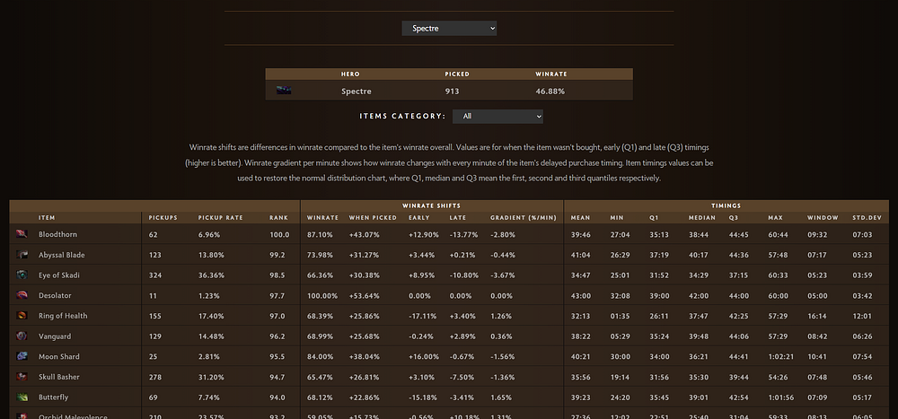Screen dimensions: 898x419
Task: Click Abyssal Blade's 41:04 mean timing
Action: click(580, 255)
